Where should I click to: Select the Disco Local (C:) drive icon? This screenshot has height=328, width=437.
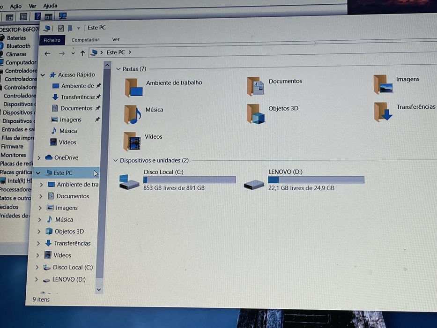(129, 182)
